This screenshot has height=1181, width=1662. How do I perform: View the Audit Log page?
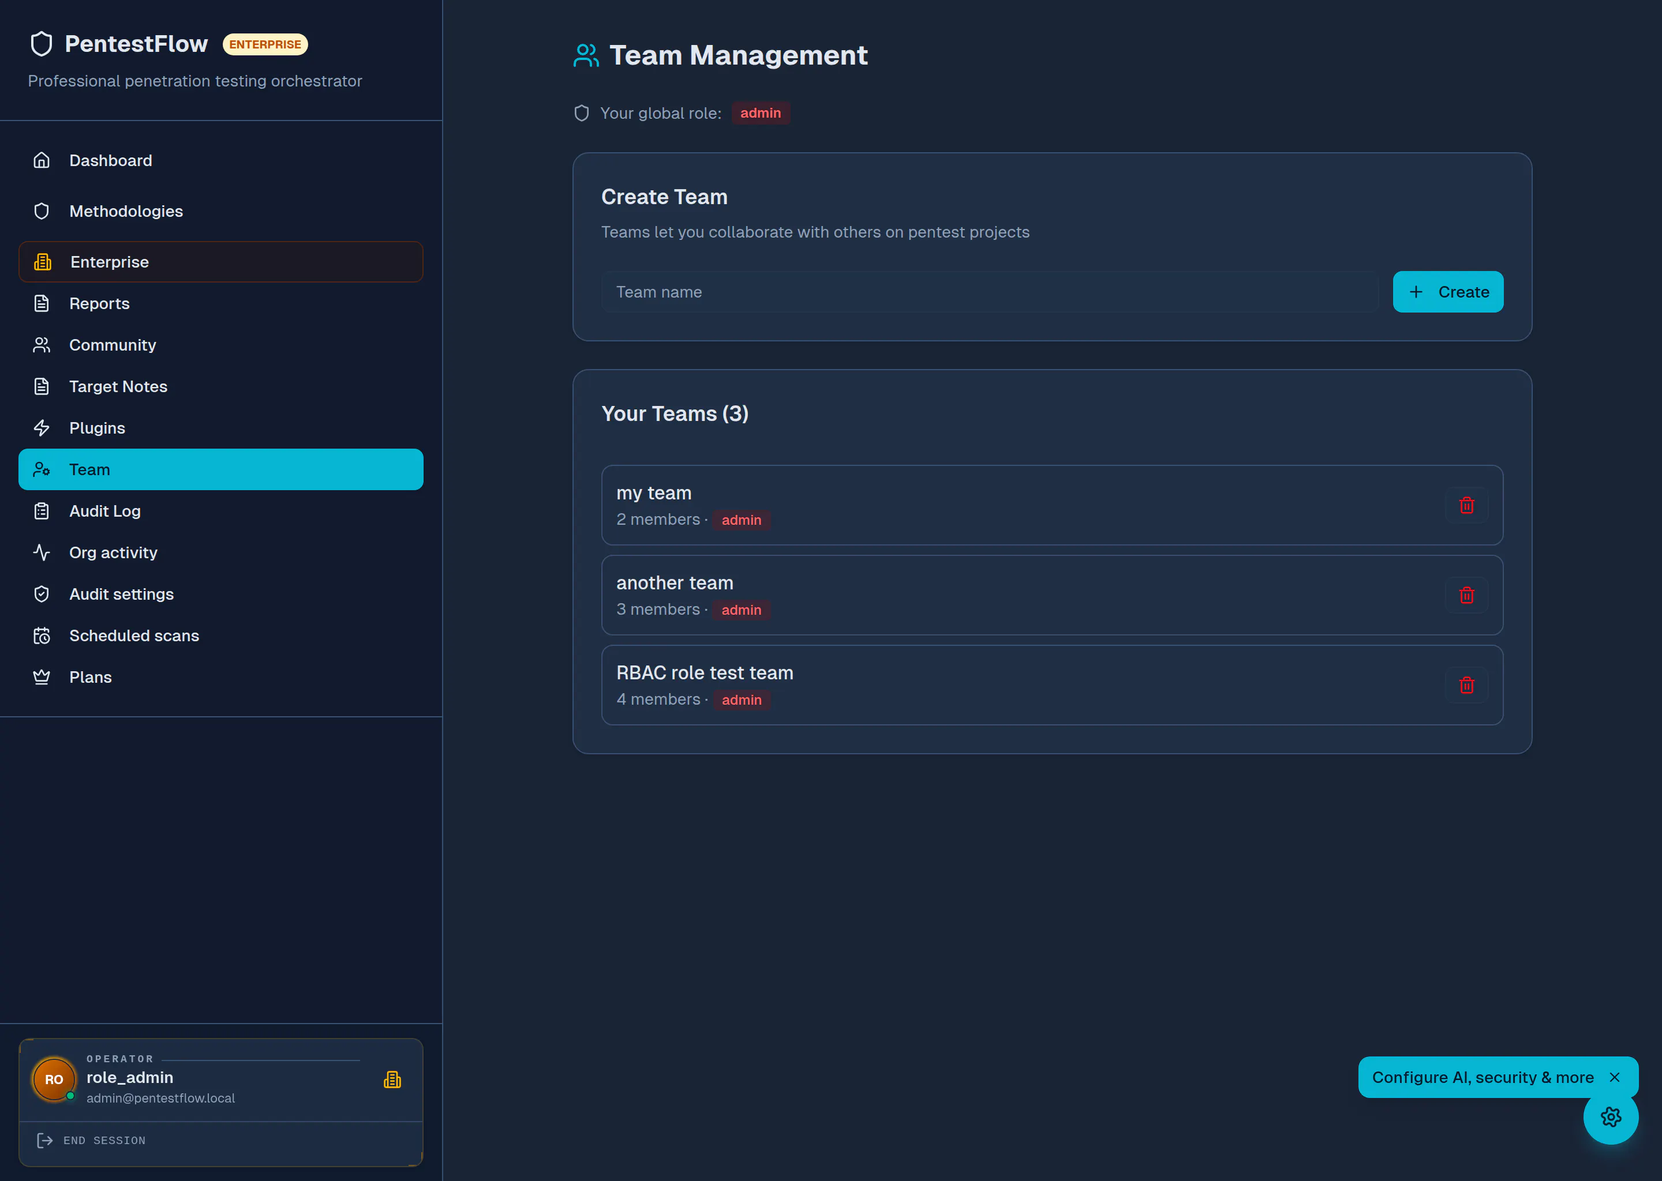click(x=220, y=510)
